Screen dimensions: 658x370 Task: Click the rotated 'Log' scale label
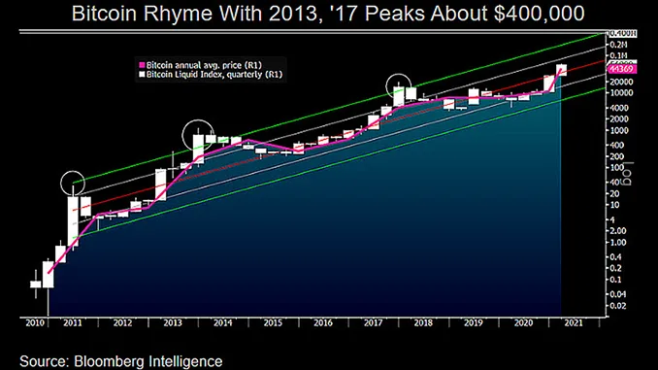click(628, 174)
